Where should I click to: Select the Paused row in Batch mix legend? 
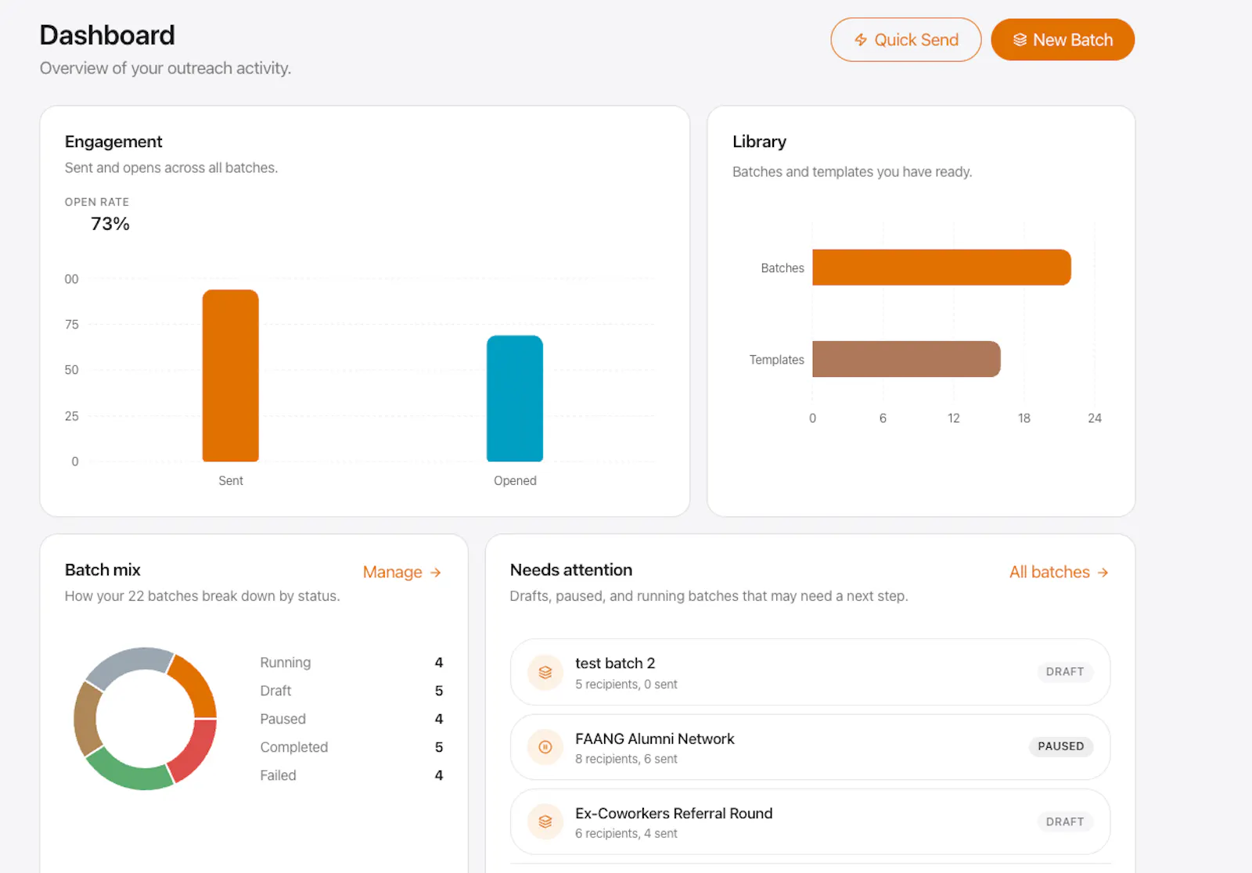(351, 719)
